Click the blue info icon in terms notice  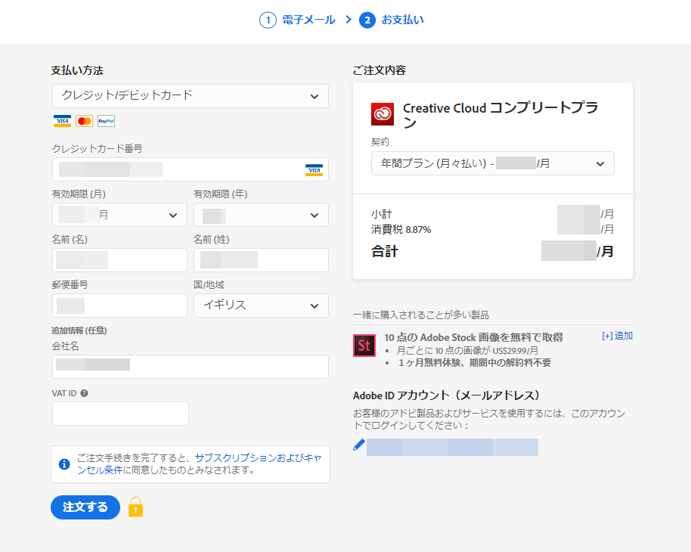pyautogui.click(x=64, y=464)
